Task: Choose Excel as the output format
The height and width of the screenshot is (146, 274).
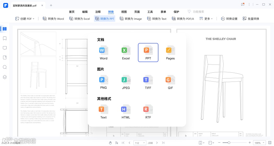Action: tap(126, 53)
